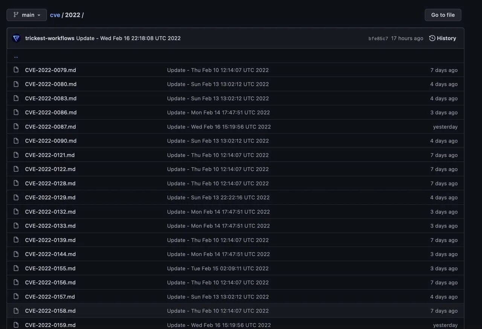482x329 pixels.
Task: Open the CVE-2022-0155.md commit message link
Action: [218, 268]
